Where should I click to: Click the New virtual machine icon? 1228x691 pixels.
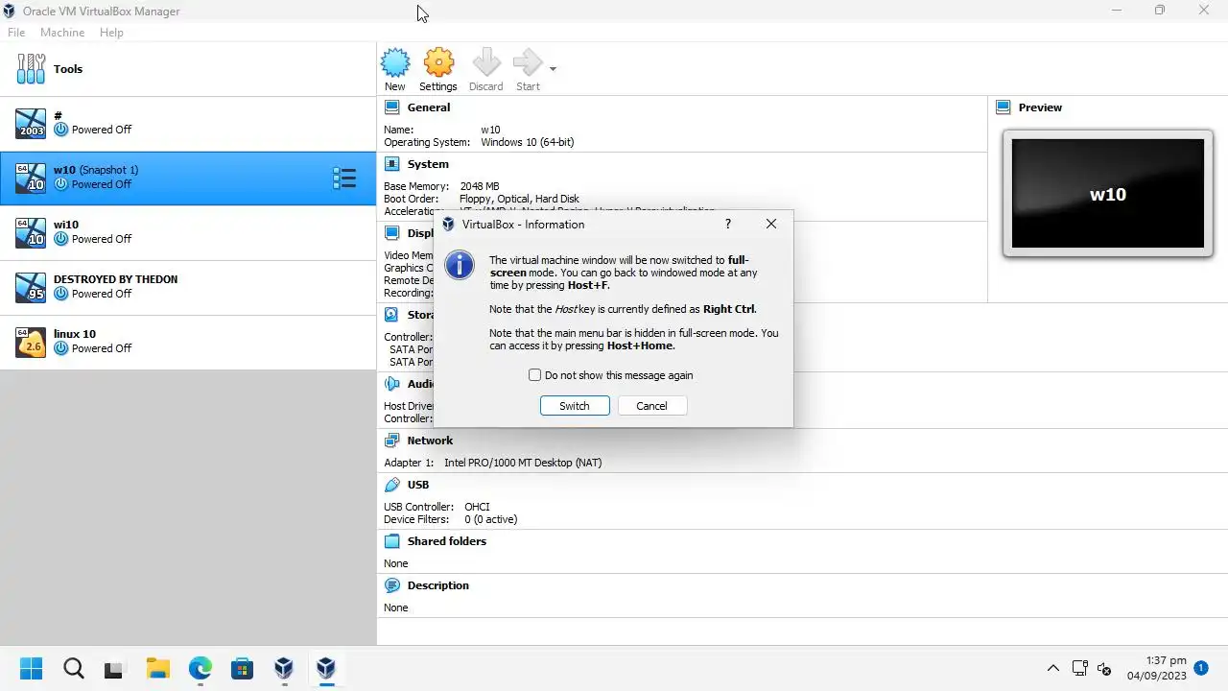coord(395,63)
